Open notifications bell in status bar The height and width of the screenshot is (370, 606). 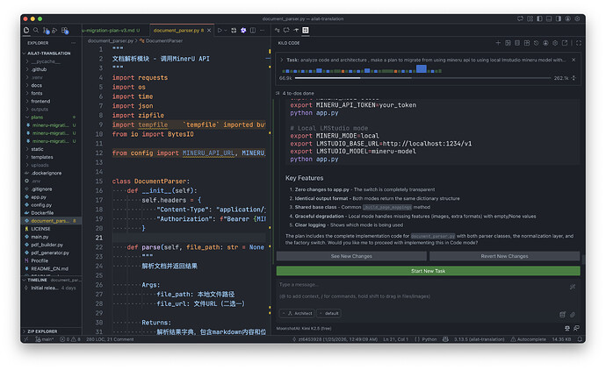[x=580, y=339]
